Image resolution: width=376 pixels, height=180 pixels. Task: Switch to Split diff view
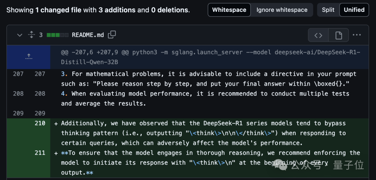(328, 10)
